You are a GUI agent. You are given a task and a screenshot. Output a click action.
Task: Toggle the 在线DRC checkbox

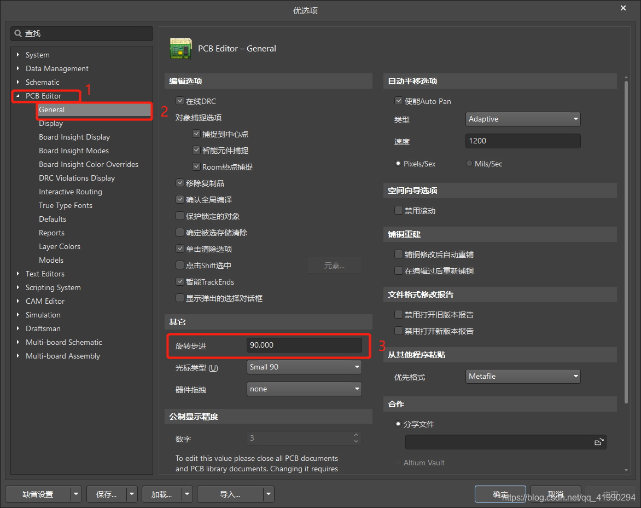click(179, 101)
